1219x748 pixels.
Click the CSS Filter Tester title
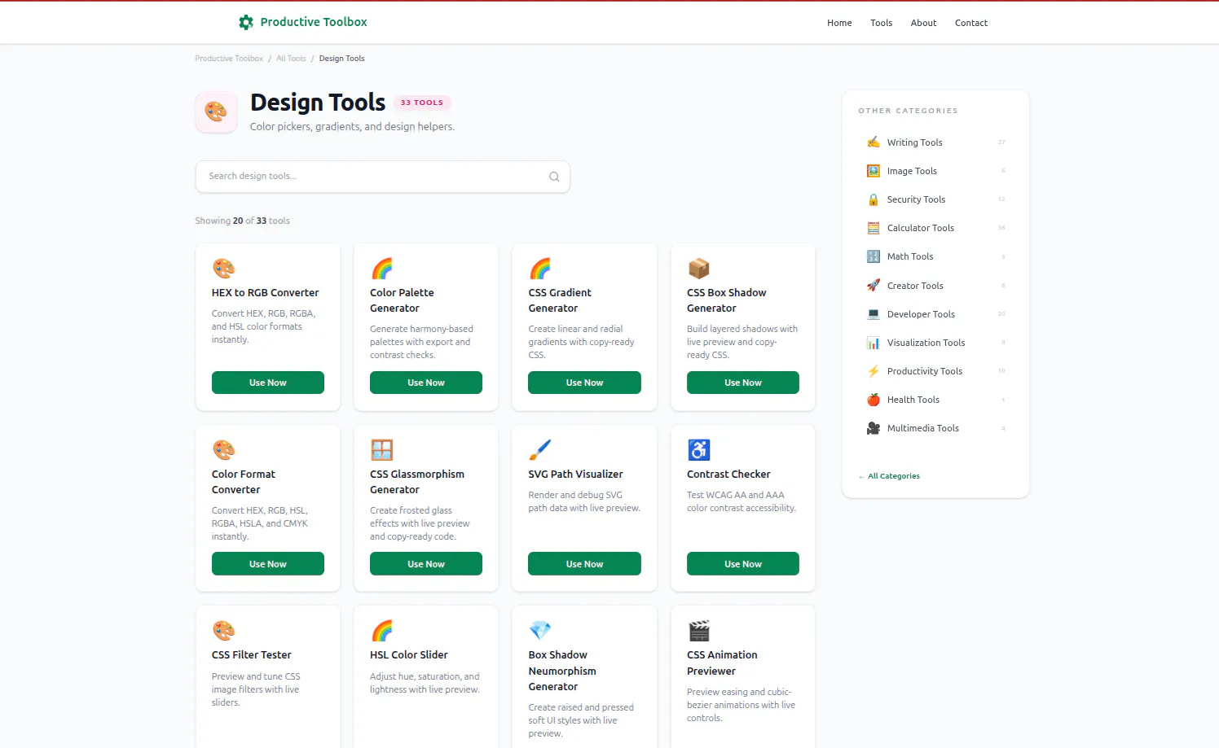(251, 655)
